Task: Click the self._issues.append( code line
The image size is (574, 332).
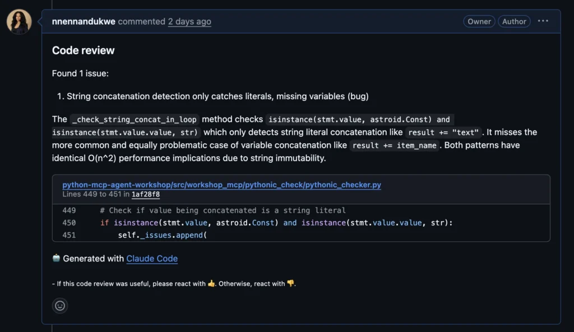Action: point(162,235)
